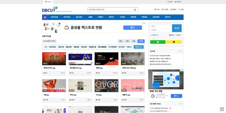Open the hamburger all-menu icon
Screen dimensions: 226x113
pyautogui.click(x=45, y=17)
